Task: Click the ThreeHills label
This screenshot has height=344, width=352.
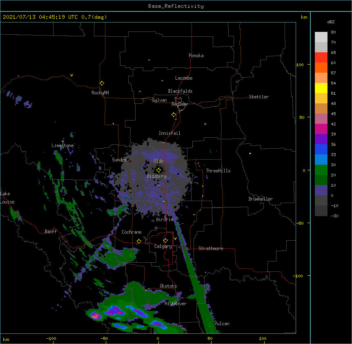Action: click(x=218, y=171)
